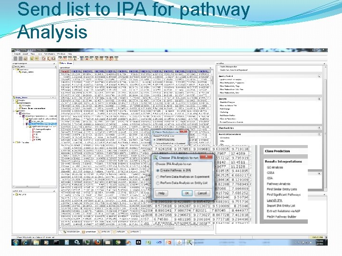
Task: Cancel the Choose IPA Analysis dialog
Action: tap(202, 193)
